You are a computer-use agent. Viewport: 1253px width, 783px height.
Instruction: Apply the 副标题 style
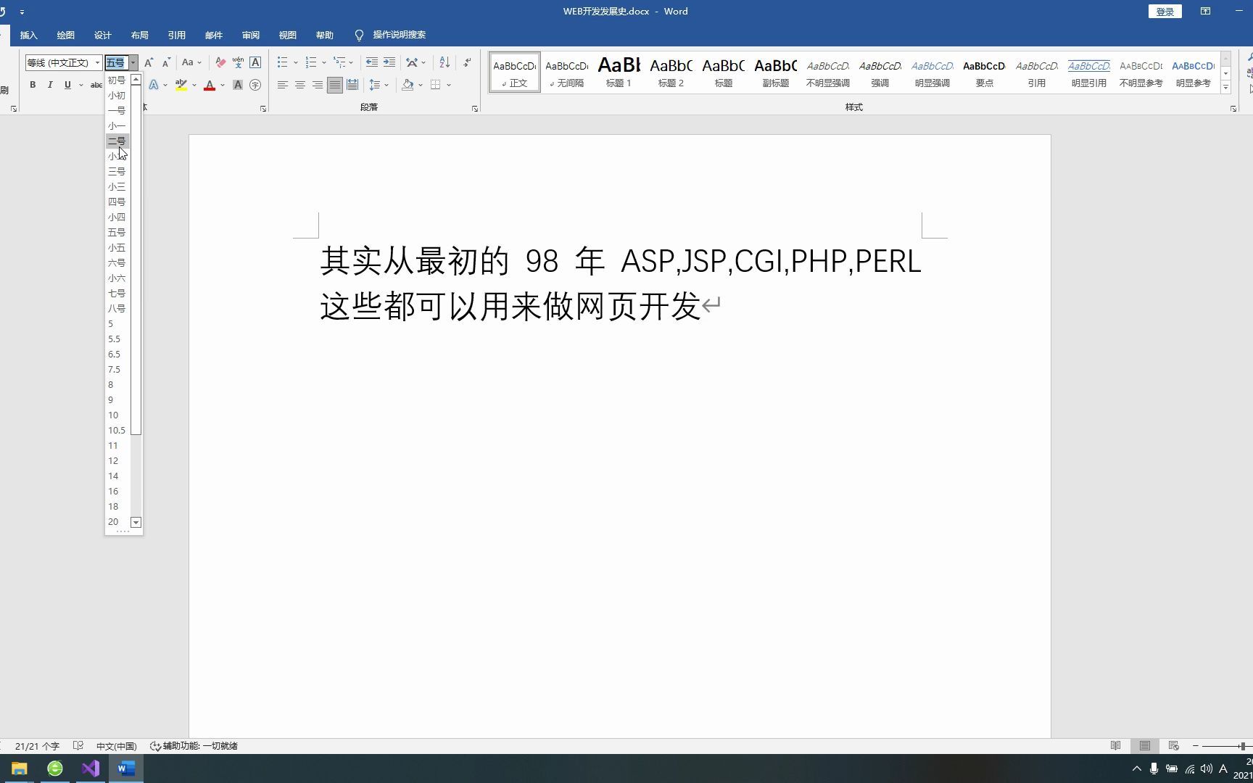click(x=775, y=72)
